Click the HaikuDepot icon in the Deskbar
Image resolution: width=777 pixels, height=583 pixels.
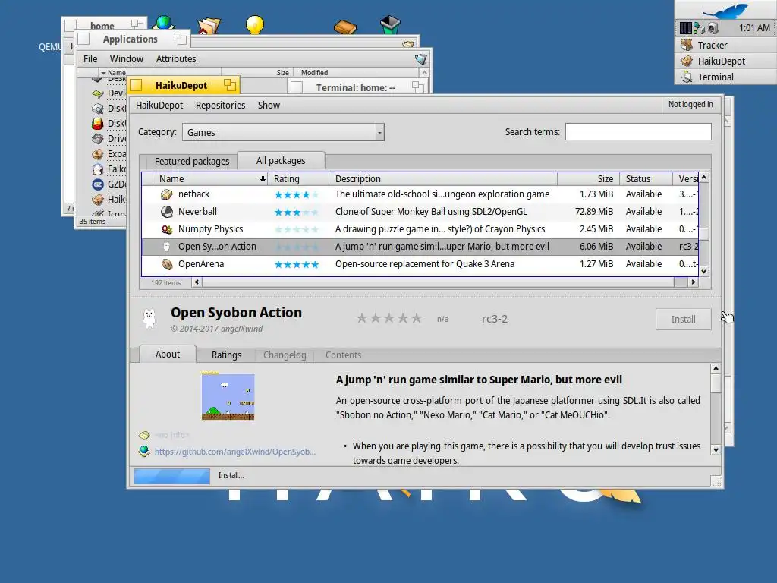pos(686,61)
